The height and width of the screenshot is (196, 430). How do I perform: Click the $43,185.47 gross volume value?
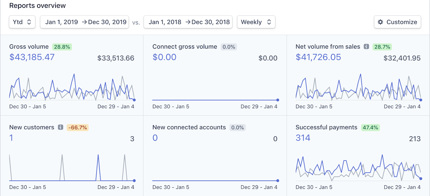coord(32,57)
